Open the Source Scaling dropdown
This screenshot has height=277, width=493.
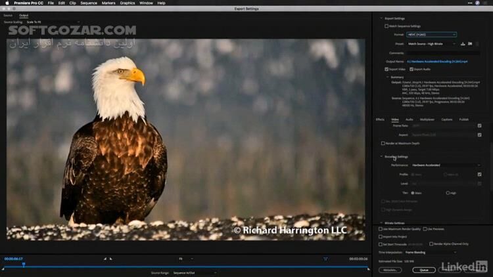click(x=53, y=22)
